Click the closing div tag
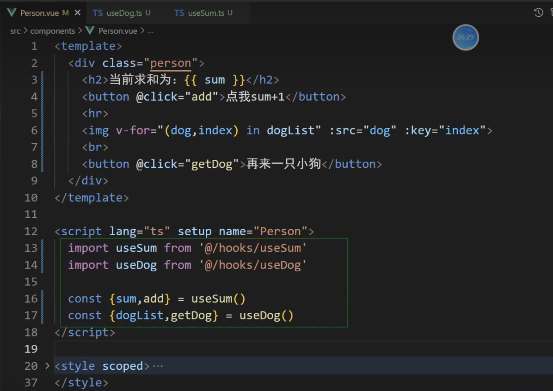The width and height of the screenshot is (553, 391). pos(88,181)
